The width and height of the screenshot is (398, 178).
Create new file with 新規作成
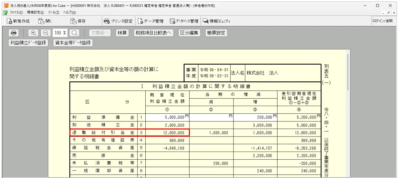click(18, 21)
